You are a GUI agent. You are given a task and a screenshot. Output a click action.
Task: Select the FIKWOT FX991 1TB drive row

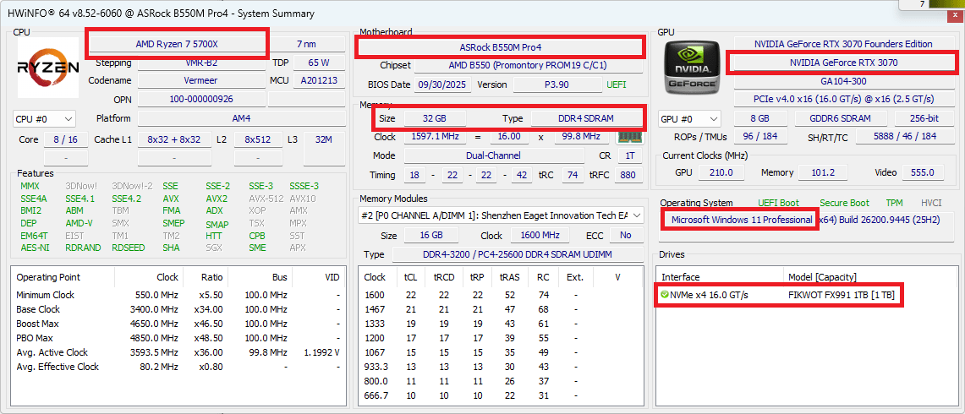pos(806,295)
